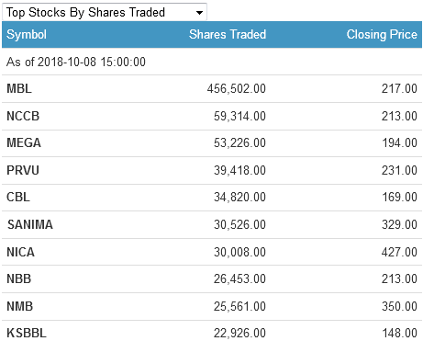Screen dimensions: 423x341
Task: Open the SANIMA stock symbol link
Action: [x=30, y=224]
